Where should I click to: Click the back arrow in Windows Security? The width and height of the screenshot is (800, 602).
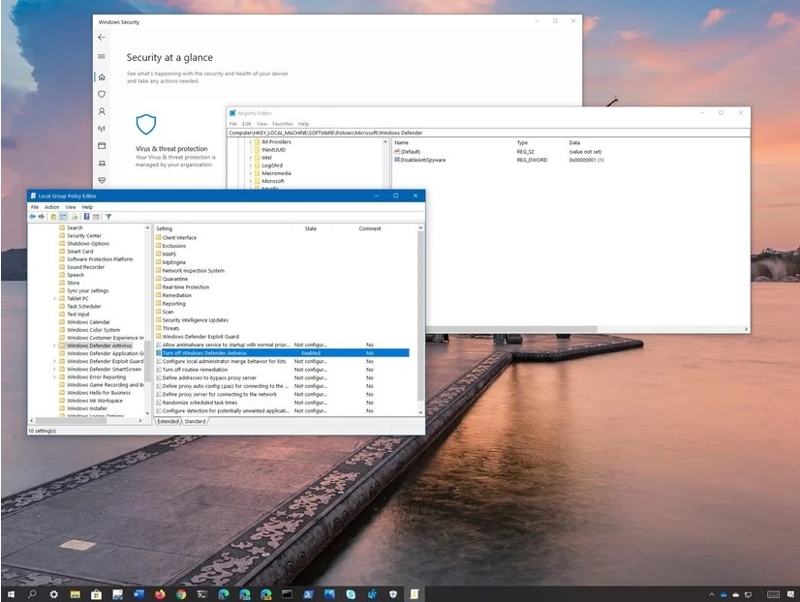click(x=102, y=37)
